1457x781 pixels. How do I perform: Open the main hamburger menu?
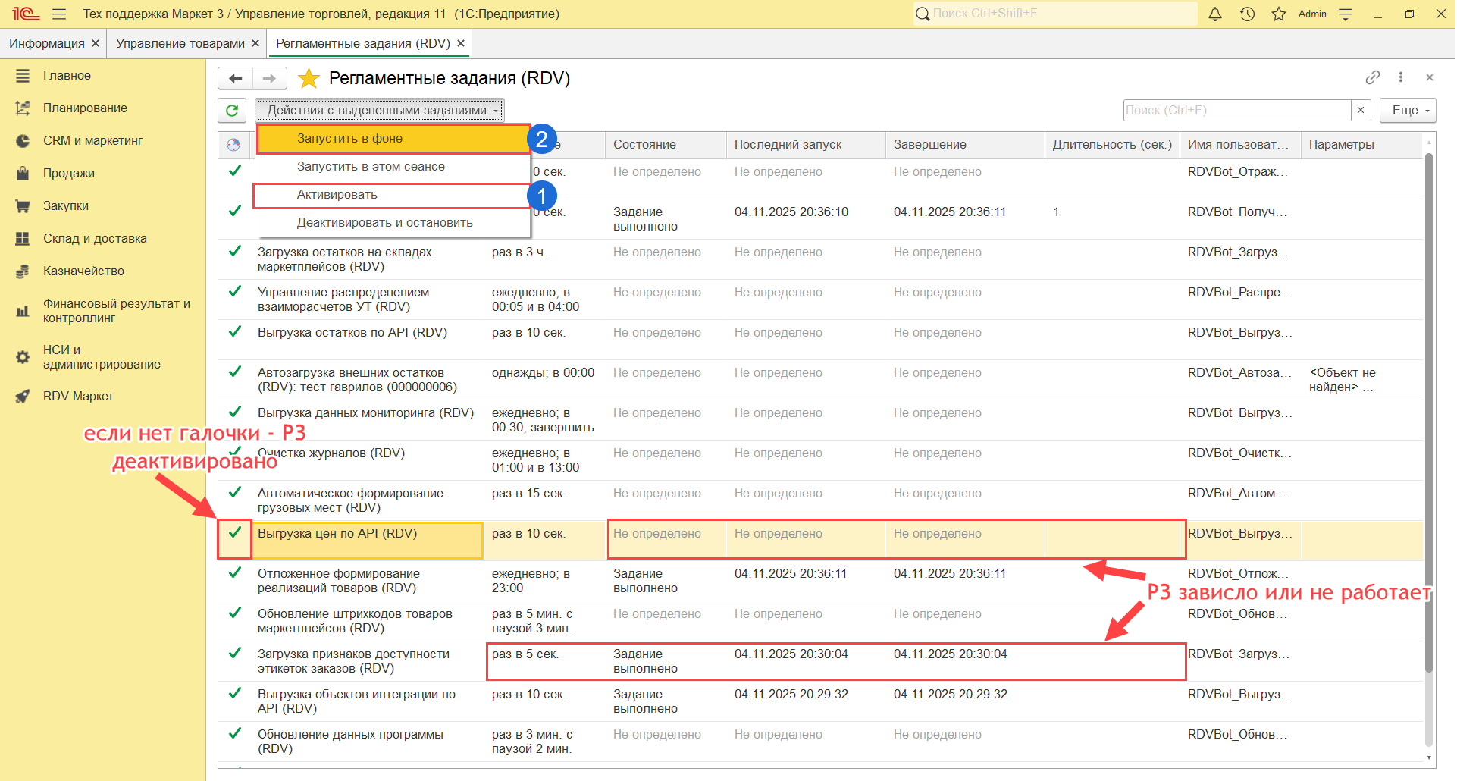(59, 14)
